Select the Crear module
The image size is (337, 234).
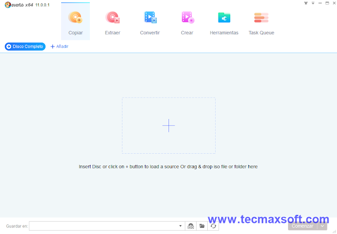(x=187, y=23)
